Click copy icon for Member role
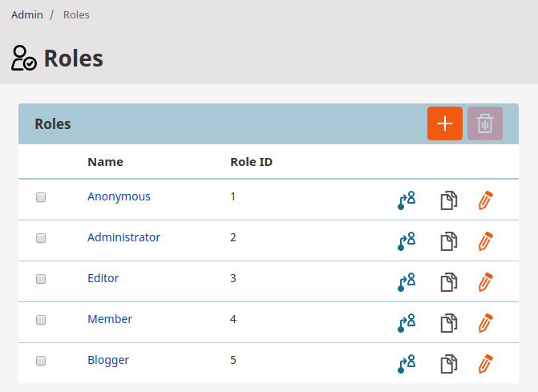Viewport: 538px width, 392px height. 449,323
